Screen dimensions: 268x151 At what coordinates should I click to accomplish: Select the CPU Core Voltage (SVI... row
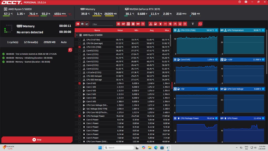pos(123,105)
